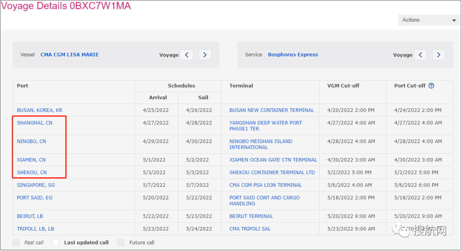Viewport: 462px width, 251px height.
Task: View Busan New Container Terminal link
Action: [x=271, y=111]
